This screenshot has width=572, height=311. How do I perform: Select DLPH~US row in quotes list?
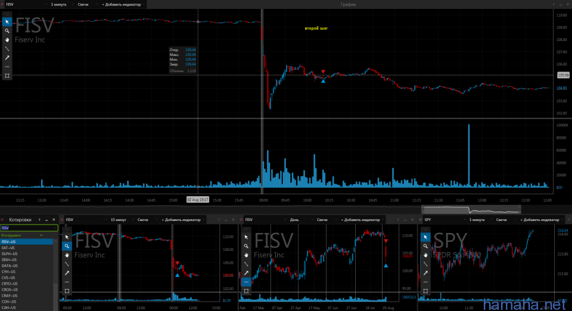tap(27, 254)
